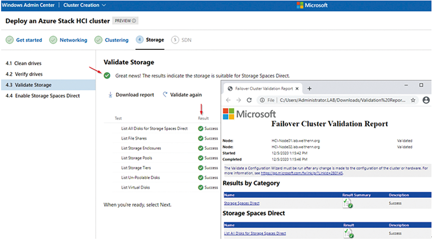The width and height of the screenshot is (432, 240).
Task: Click the download arrow icon
Action: tap(110, 95)
